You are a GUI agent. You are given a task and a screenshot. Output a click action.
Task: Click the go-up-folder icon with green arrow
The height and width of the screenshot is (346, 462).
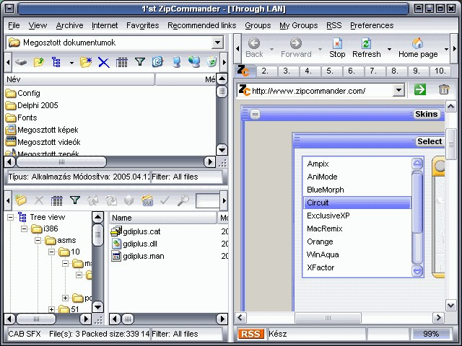pos(38,62)
